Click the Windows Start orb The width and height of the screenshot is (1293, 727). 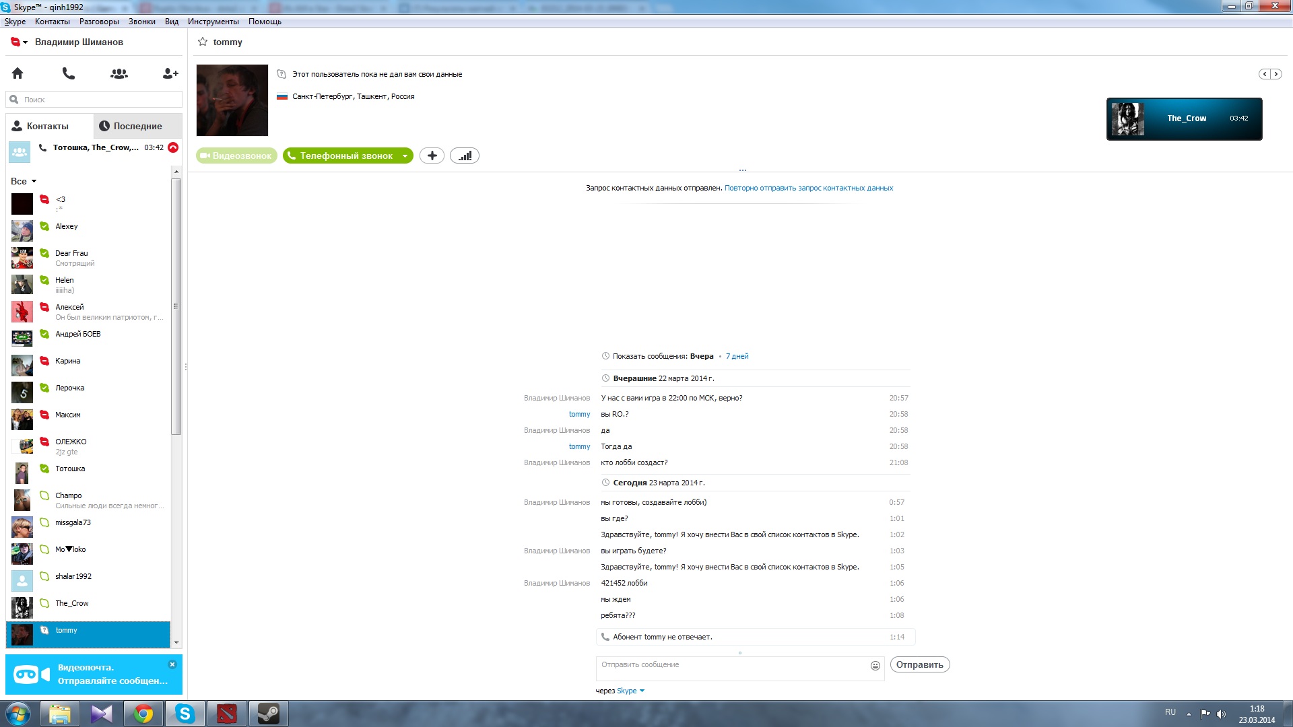pos(18,714)
